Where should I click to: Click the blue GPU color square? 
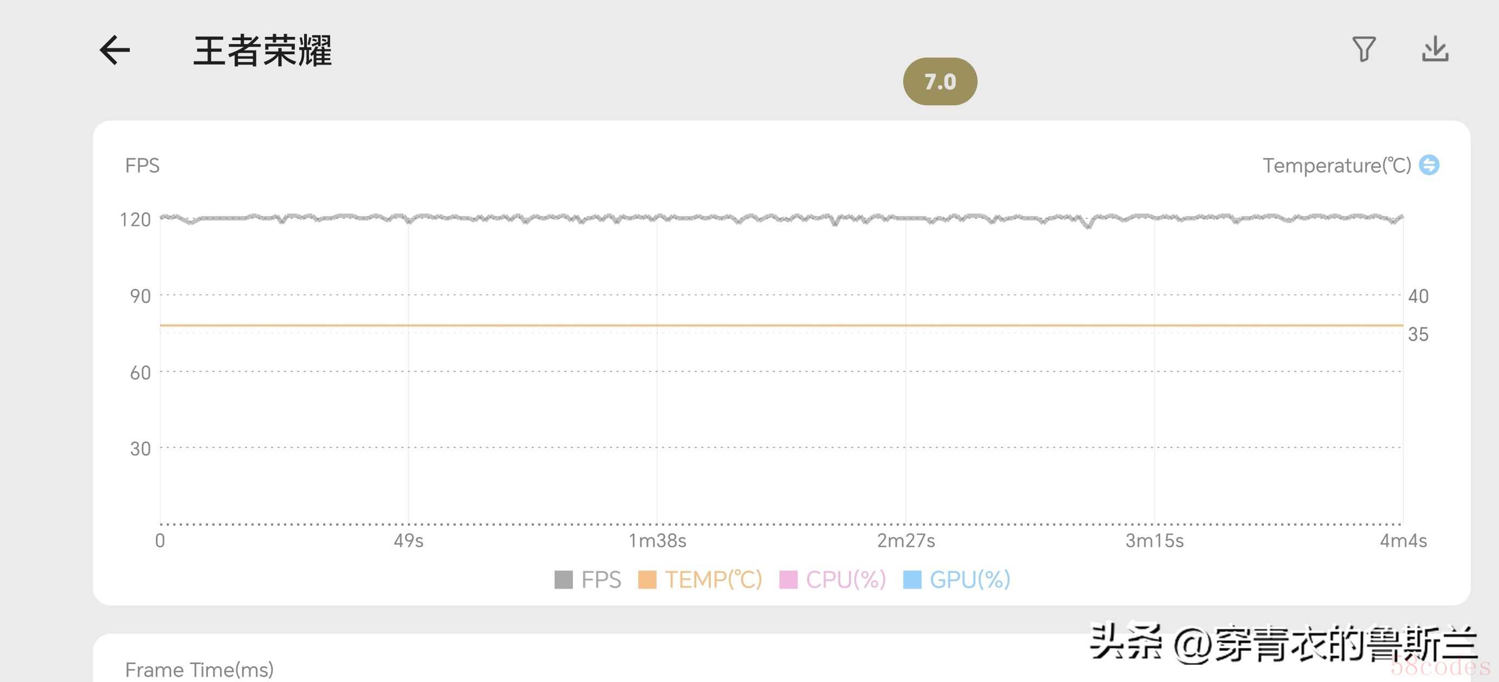[912, 579]
